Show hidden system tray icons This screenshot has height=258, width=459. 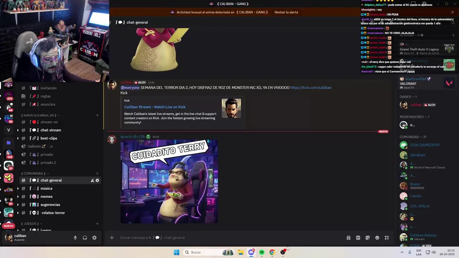(402, 252)
